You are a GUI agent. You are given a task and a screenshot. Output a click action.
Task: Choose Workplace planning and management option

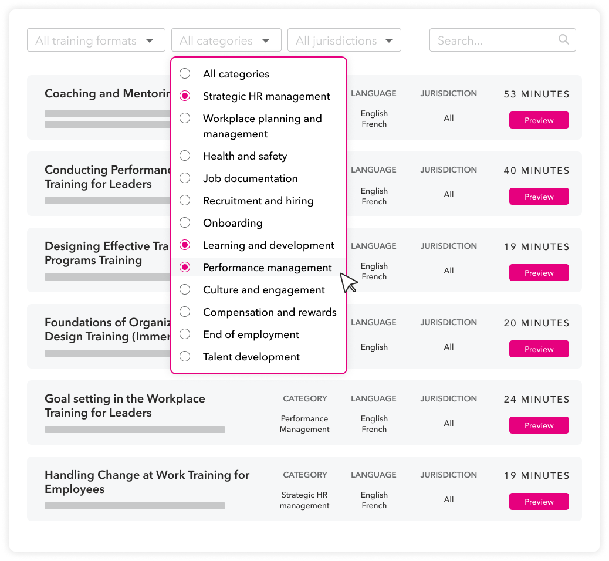(185, 119)
